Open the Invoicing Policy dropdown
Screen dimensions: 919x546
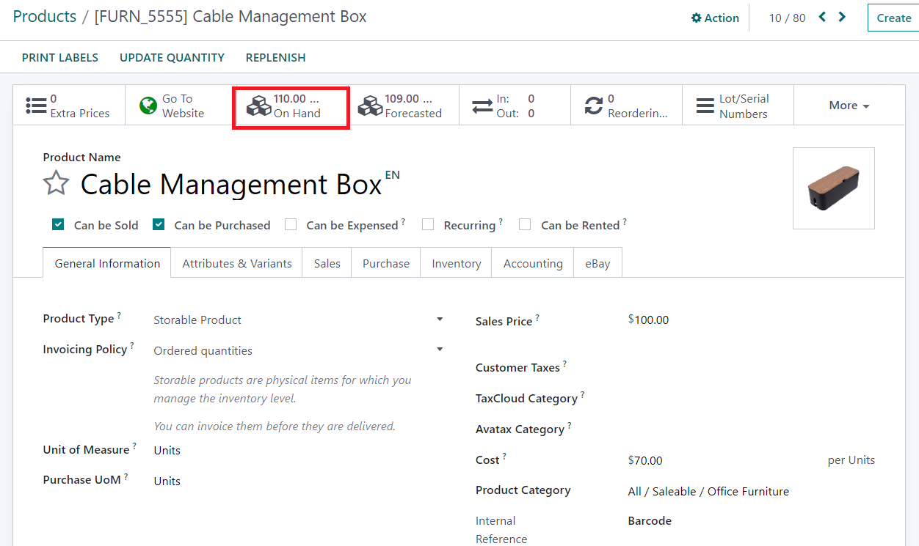[440, 350]
